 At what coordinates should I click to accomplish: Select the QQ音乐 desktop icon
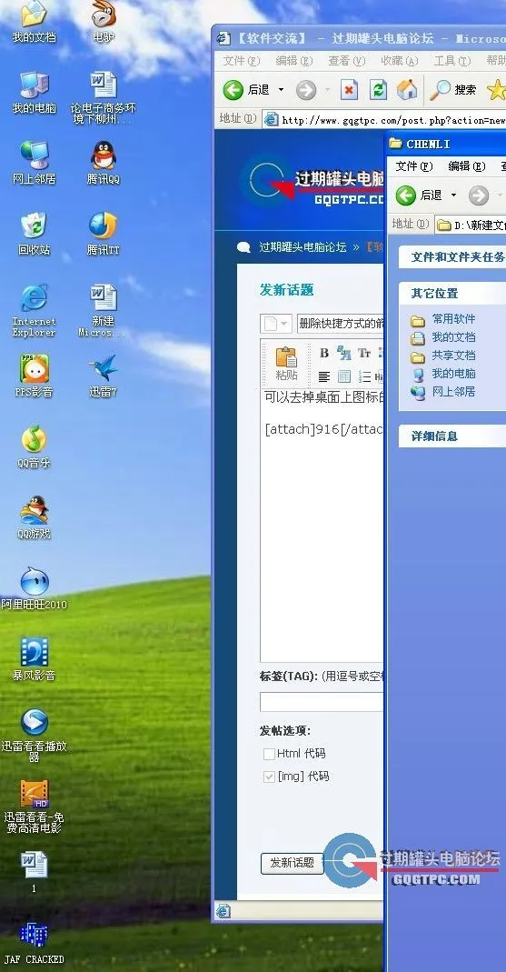point(34,447)
